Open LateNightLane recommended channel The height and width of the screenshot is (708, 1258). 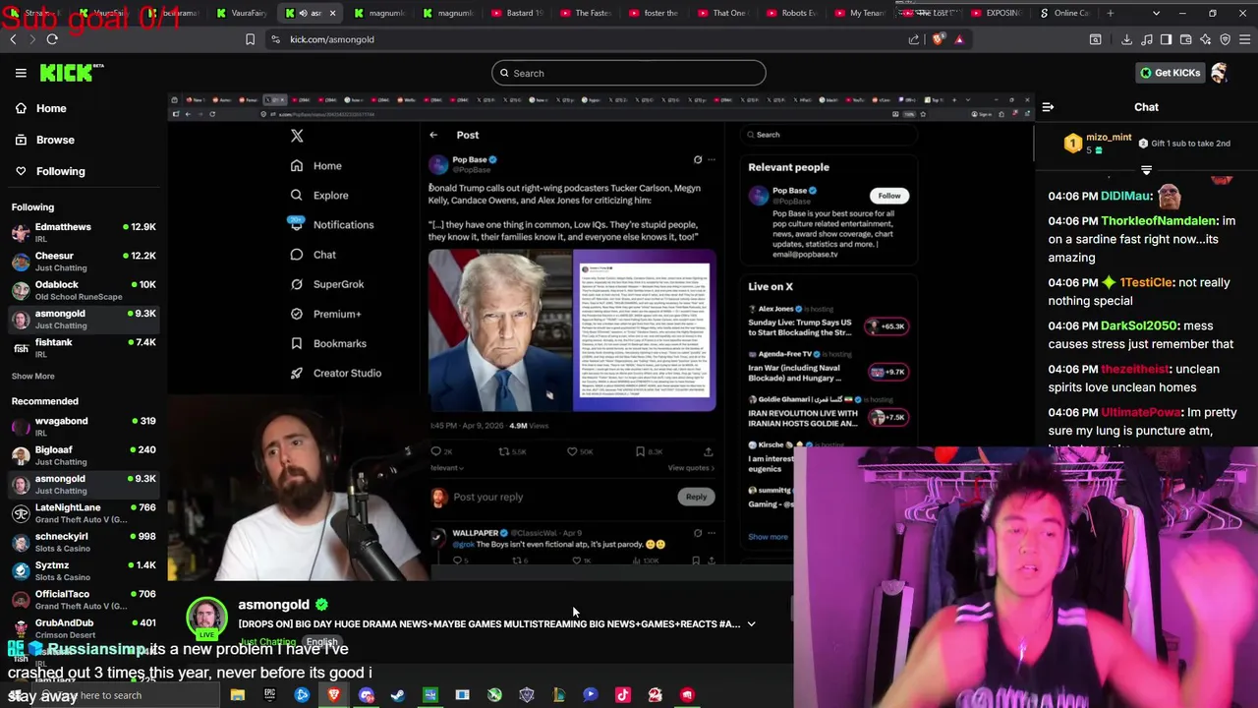pyautogui.click(x=84, y=512)
